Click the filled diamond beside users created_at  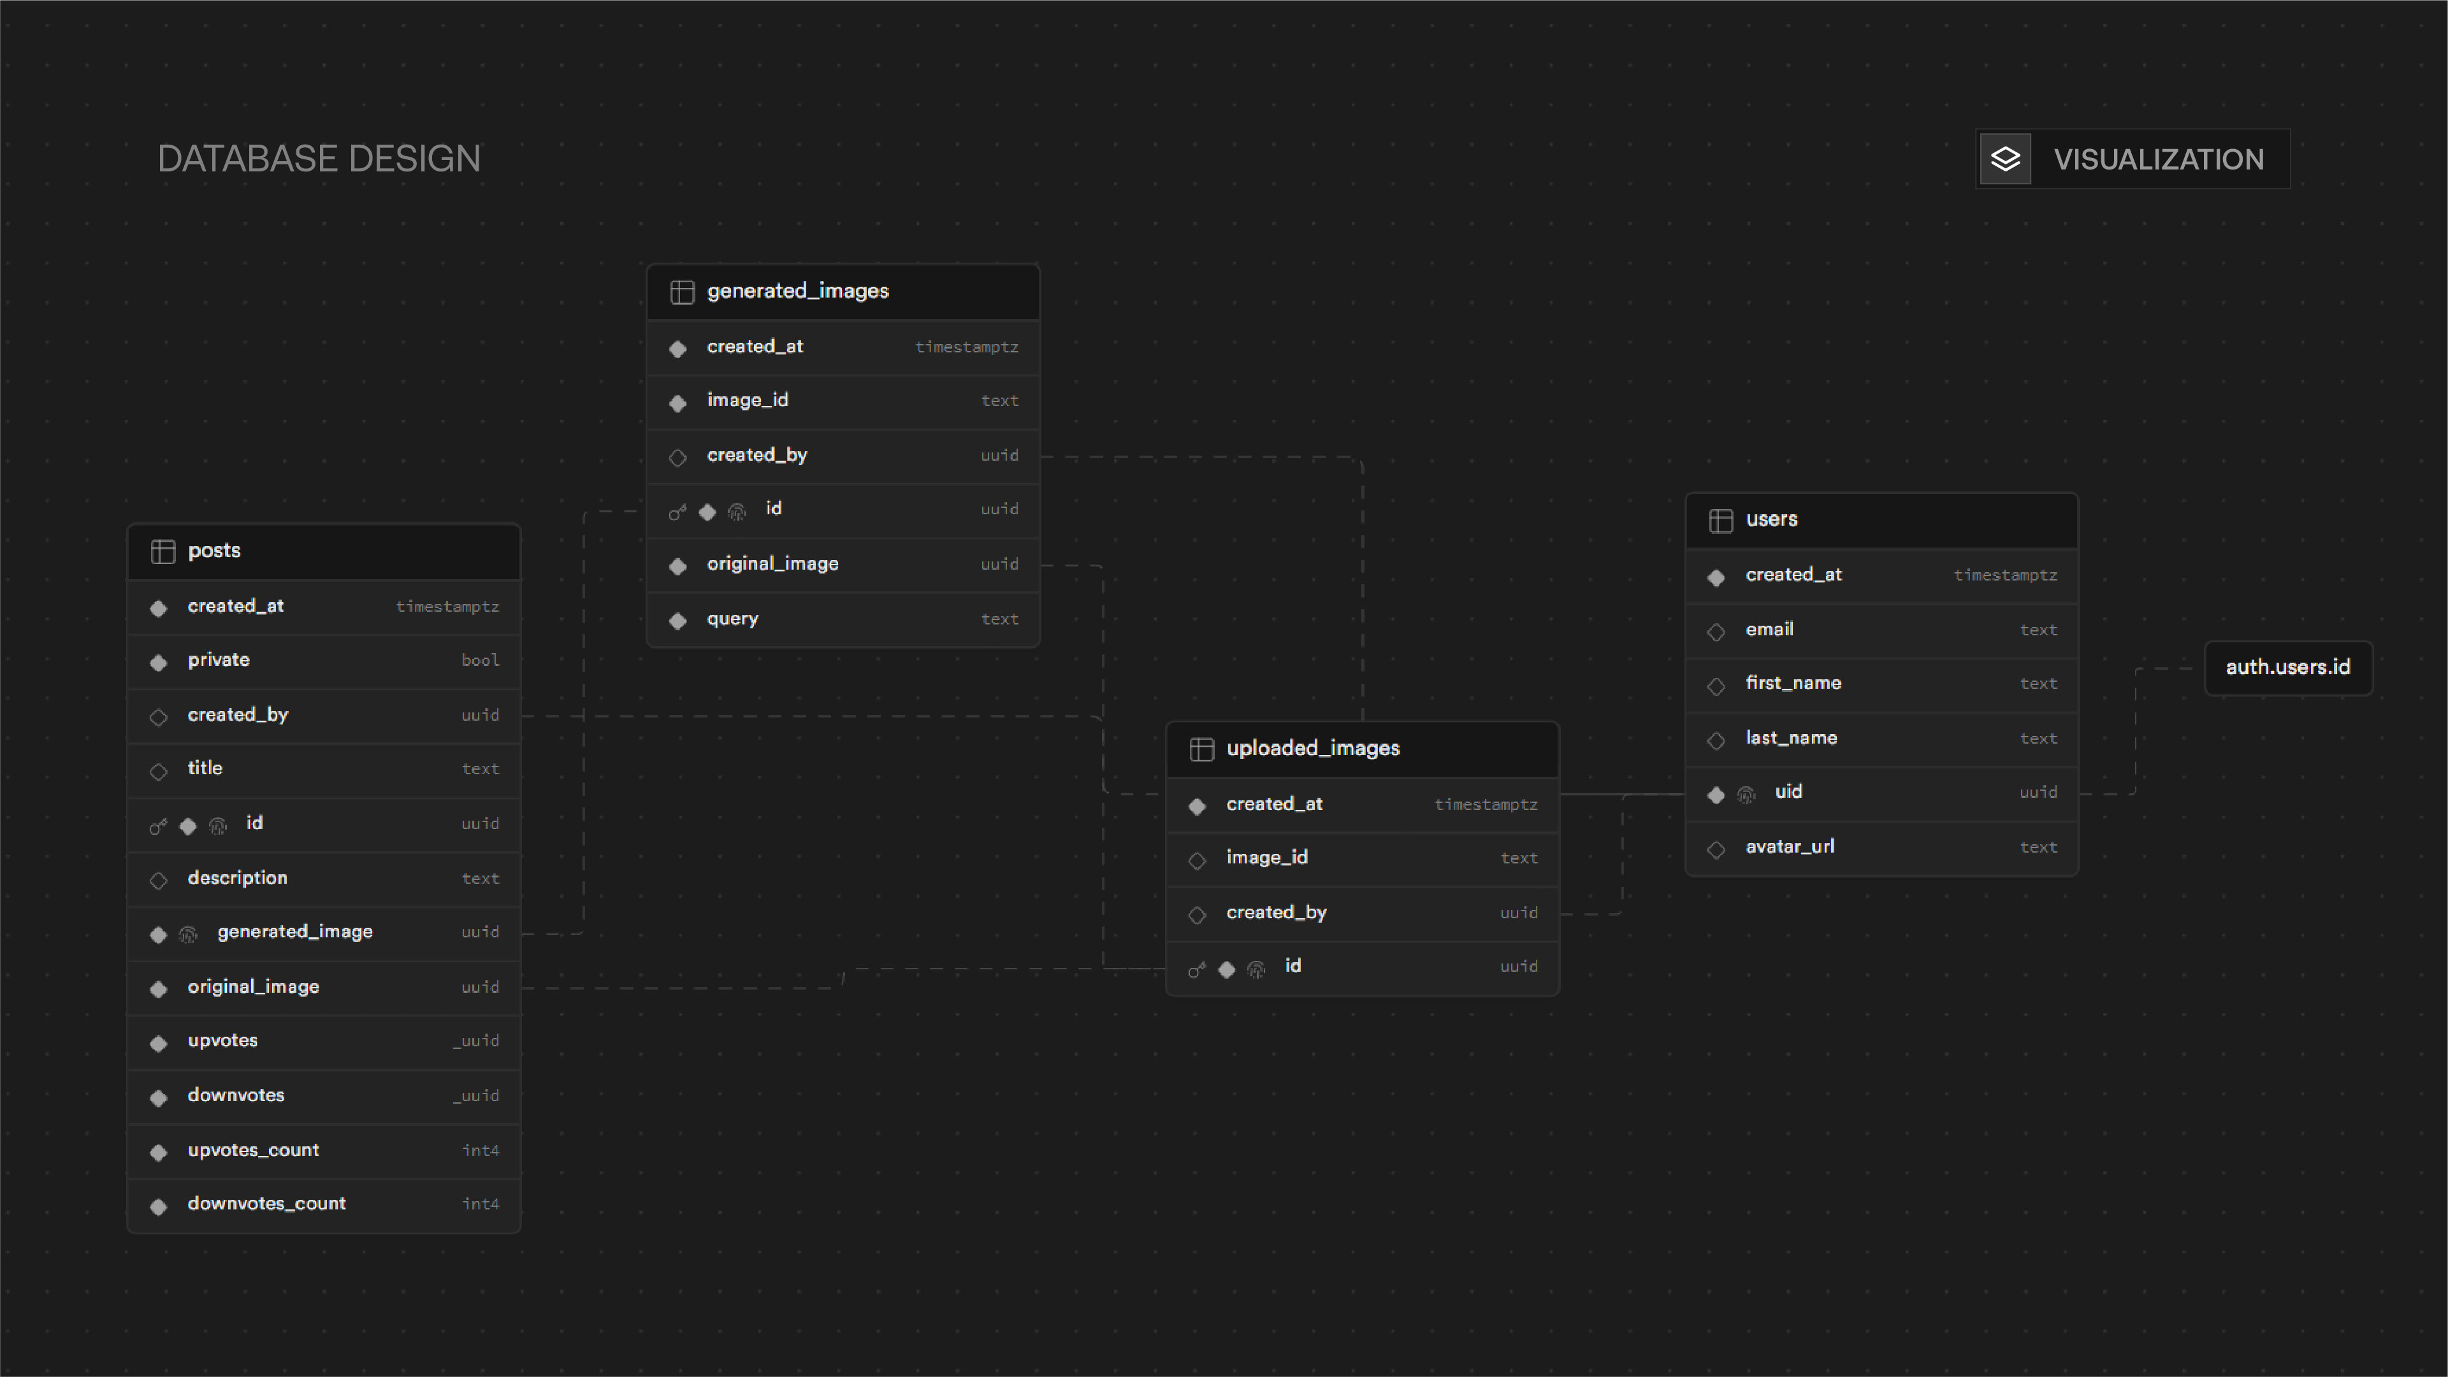pos(1716,577)
